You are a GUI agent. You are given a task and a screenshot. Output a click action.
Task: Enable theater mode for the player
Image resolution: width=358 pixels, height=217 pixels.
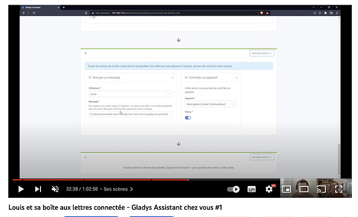click(x=304, y=189)
